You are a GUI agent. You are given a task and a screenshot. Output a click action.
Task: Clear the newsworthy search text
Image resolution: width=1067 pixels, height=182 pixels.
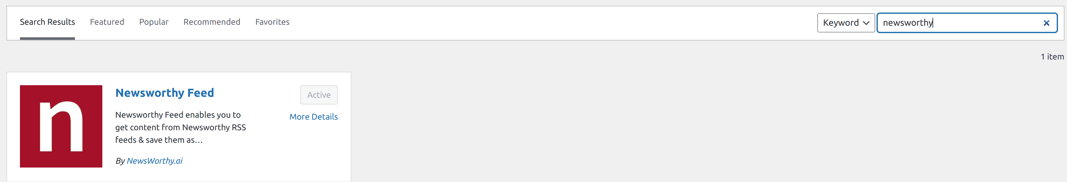tap(1046, 23)
